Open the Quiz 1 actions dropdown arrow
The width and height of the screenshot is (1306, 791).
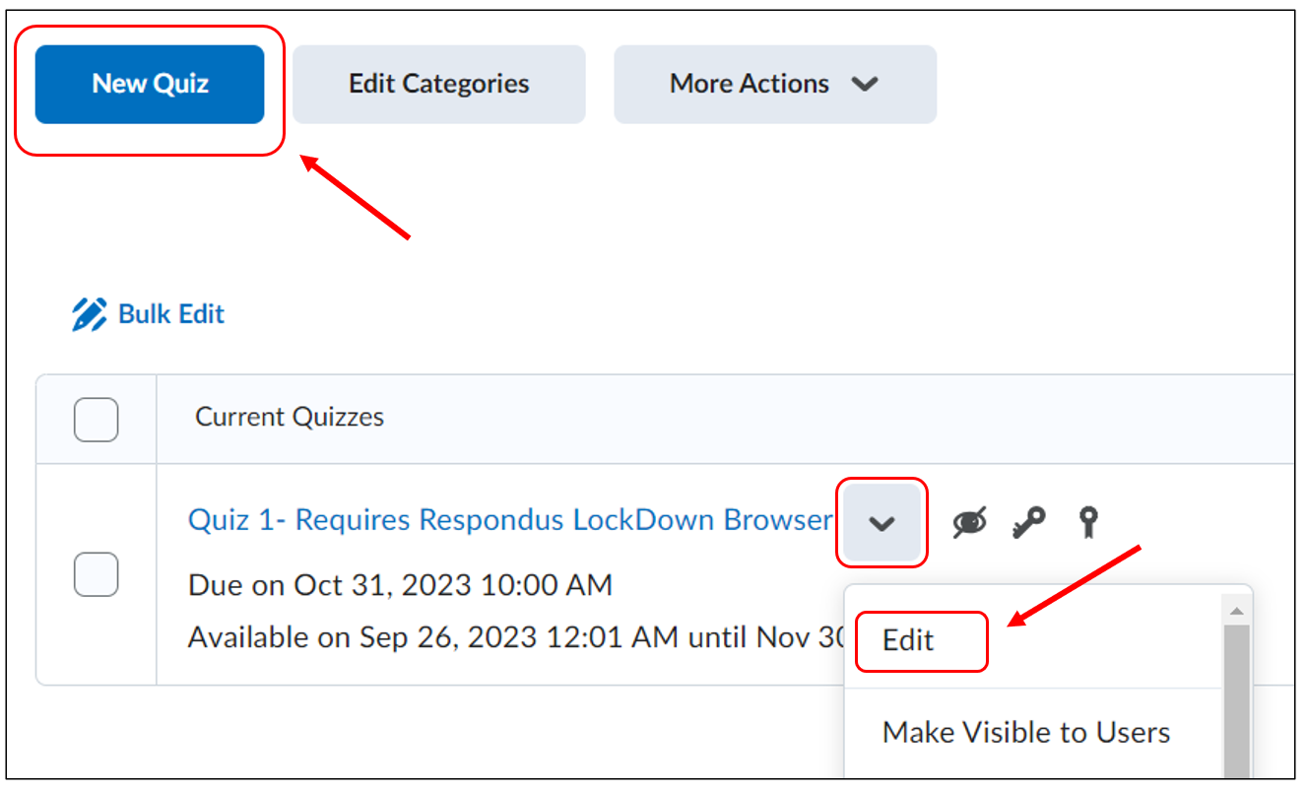click(882, 523)
